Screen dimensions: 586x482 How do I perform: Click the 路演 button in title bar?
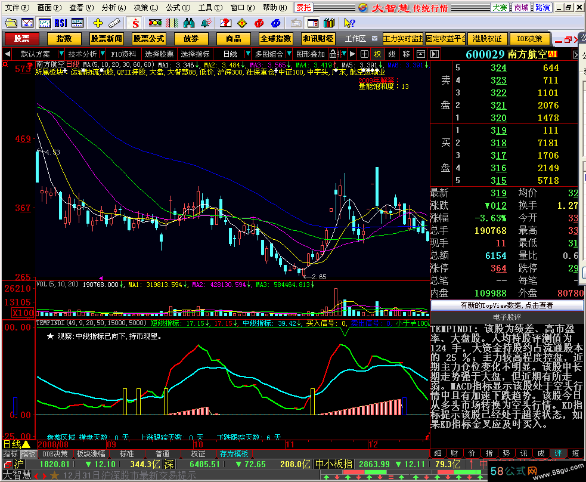pyautogui.click(x=542, y=8)
